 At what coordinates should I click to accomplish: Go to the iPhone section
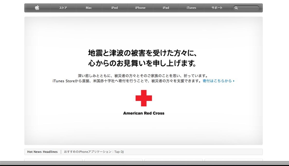tap(140, 8)
